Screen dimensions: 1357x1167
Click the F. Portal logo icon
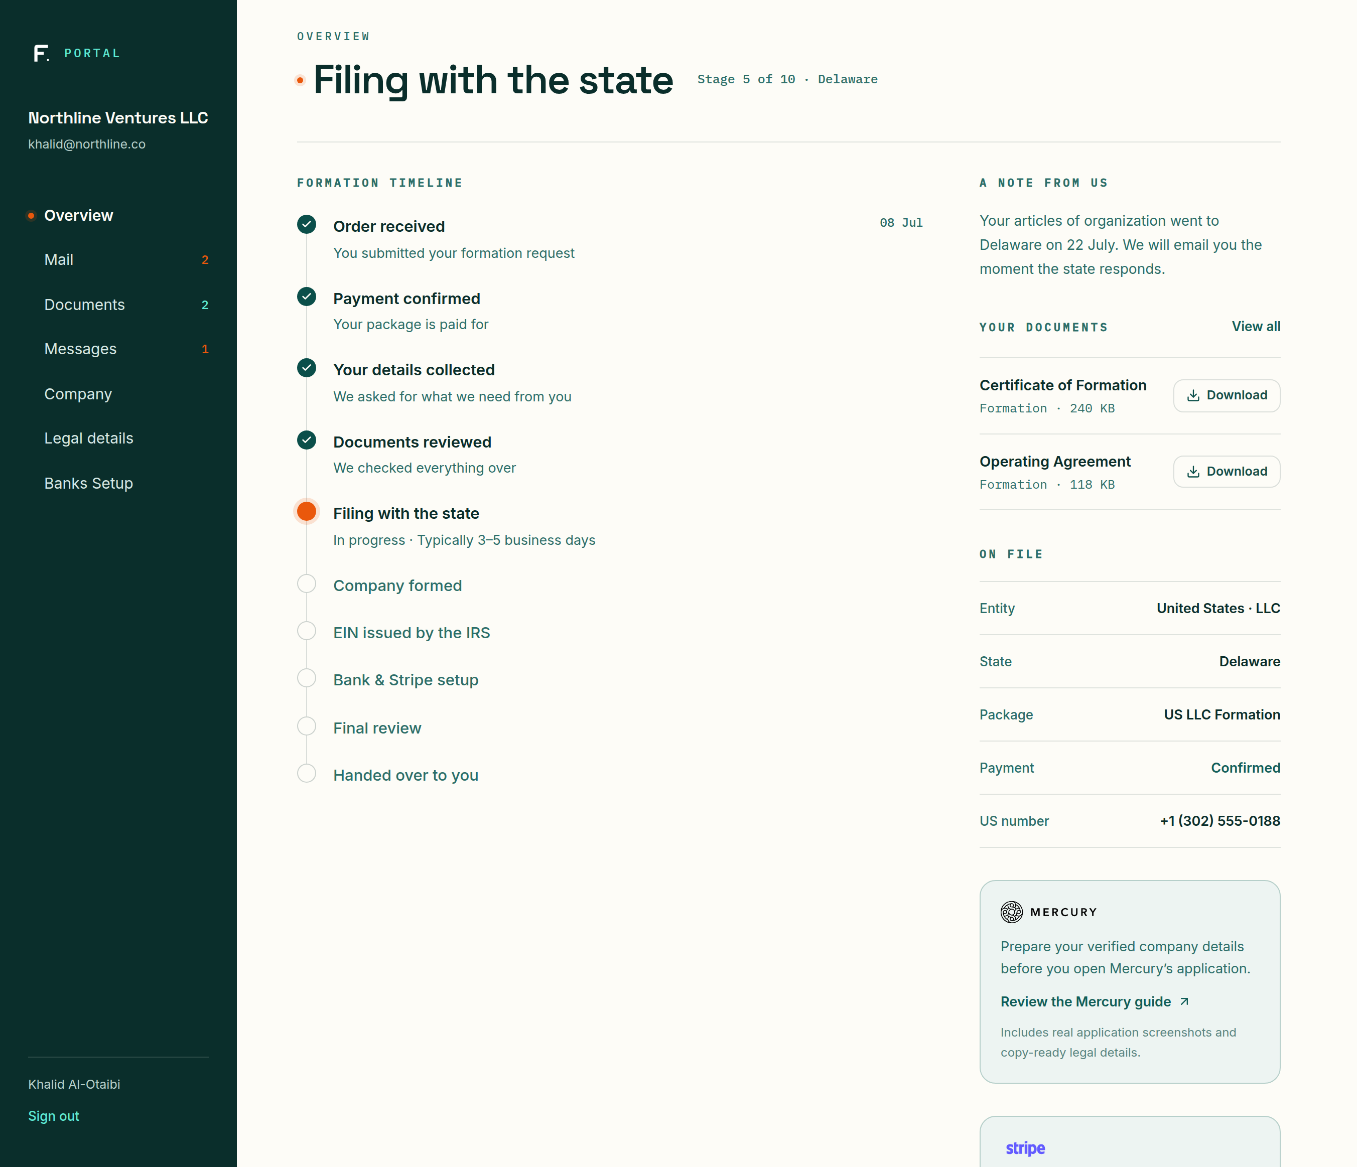41,53
